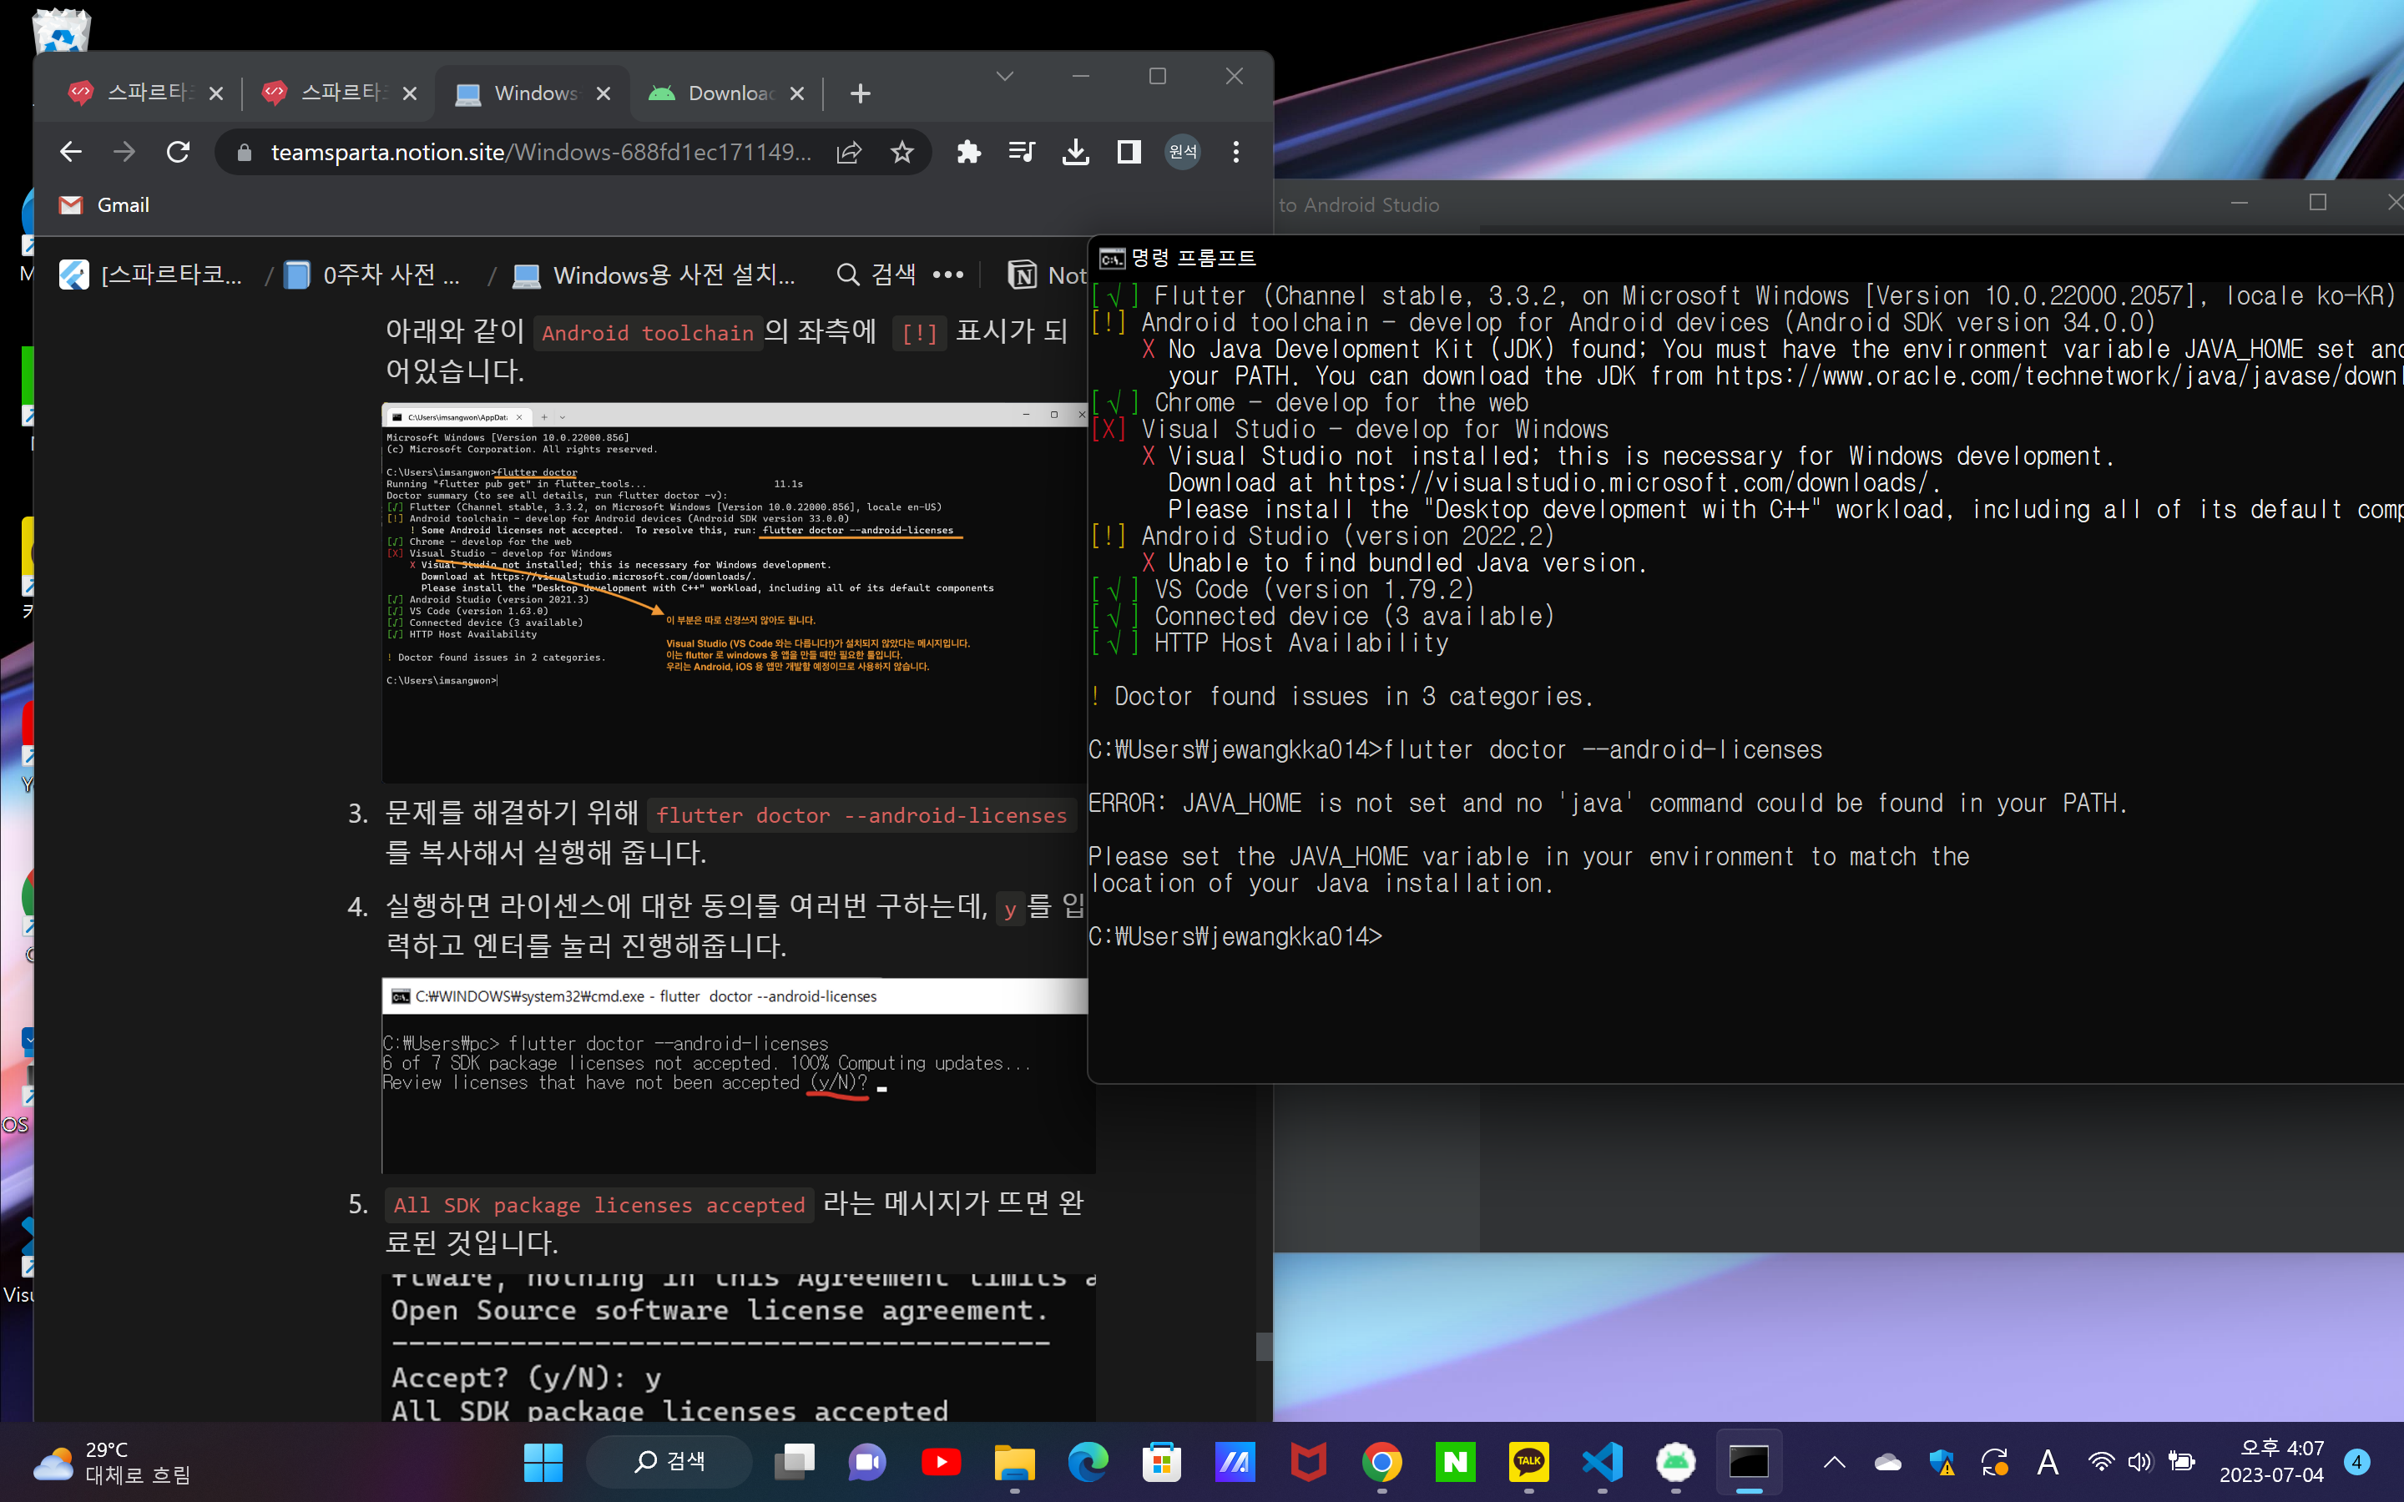Open volume speaker tray icon
2404x1502 pixels.
click(2139, 1462)
